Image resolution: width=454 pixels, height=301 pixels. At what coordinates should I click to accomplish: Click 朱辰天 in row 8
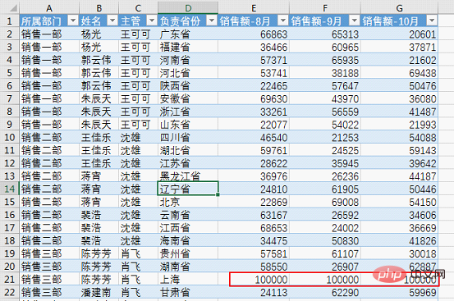click(99, 112)
